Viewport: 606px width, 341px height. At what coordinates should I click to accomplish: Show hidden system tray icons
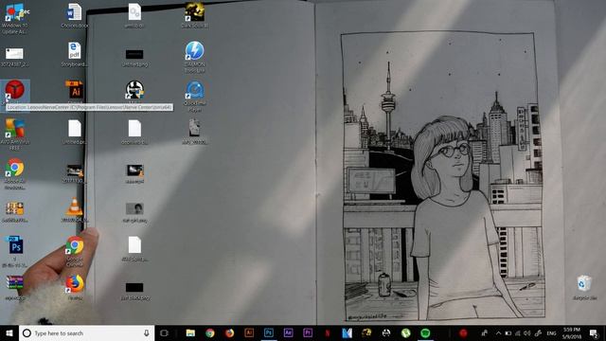click(x=499, y=333)
